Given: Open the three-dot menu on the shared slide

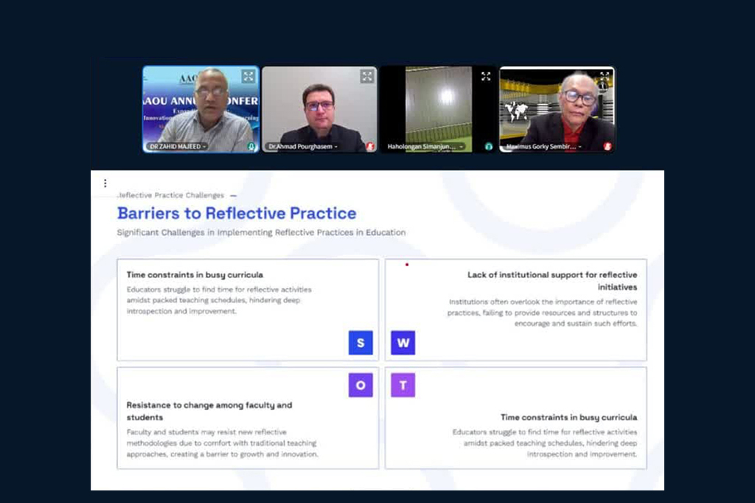Looking at the screenshot, I should 105,183.
